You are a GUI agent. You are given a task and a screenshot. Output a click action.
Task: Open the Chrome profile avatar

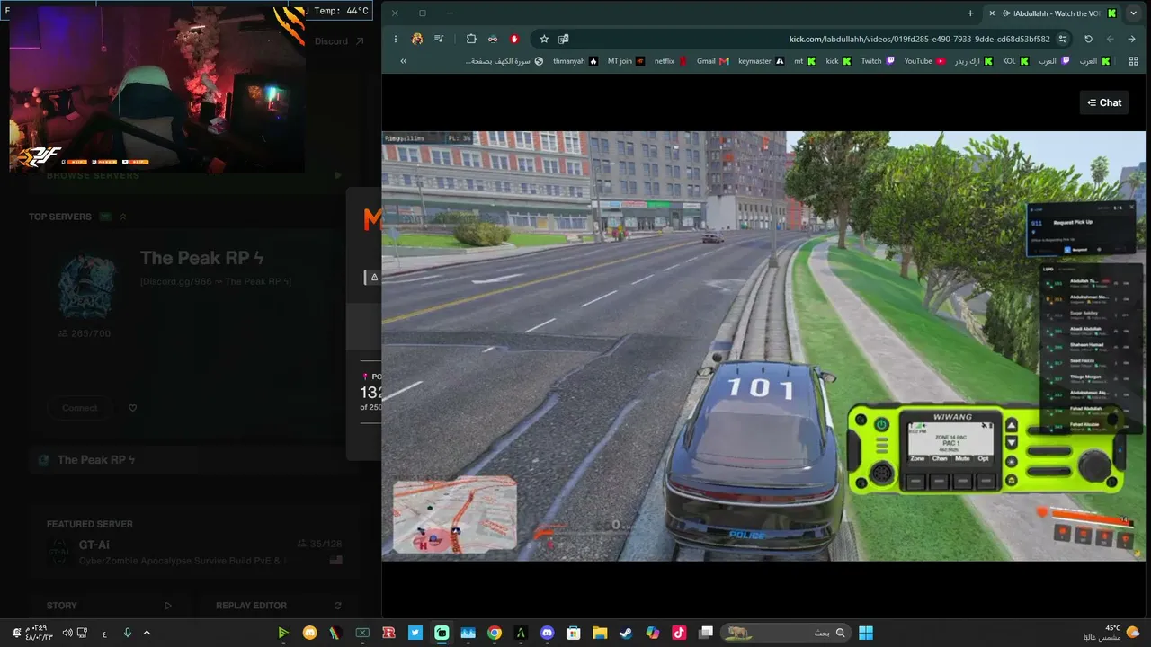coord(417,39)
